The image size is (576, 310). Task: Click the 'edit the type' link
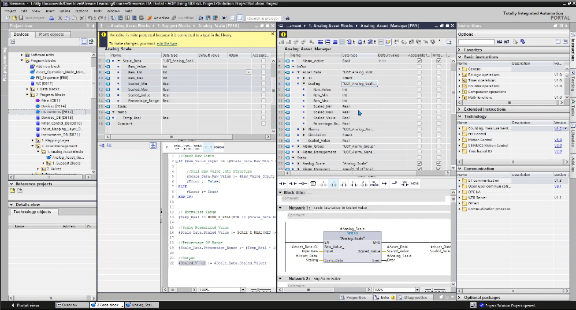point(167,44)
